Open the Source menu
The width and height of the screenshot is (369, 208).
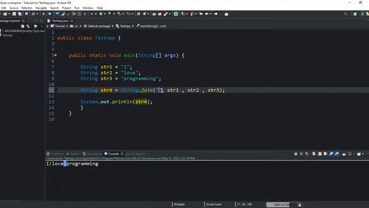14,8
